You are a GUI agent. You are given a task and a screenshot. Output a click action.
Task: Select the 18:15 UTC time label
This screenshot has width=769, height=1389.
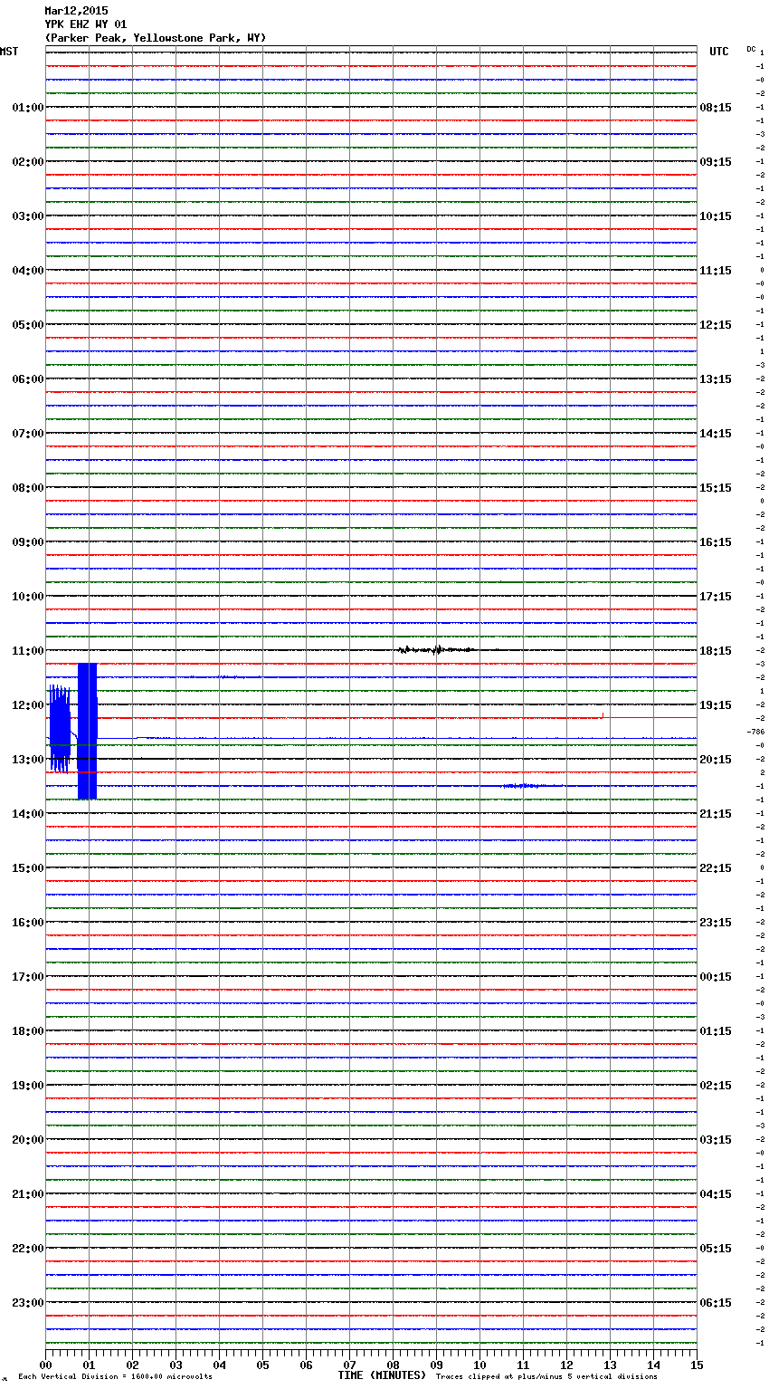point(716,651)
